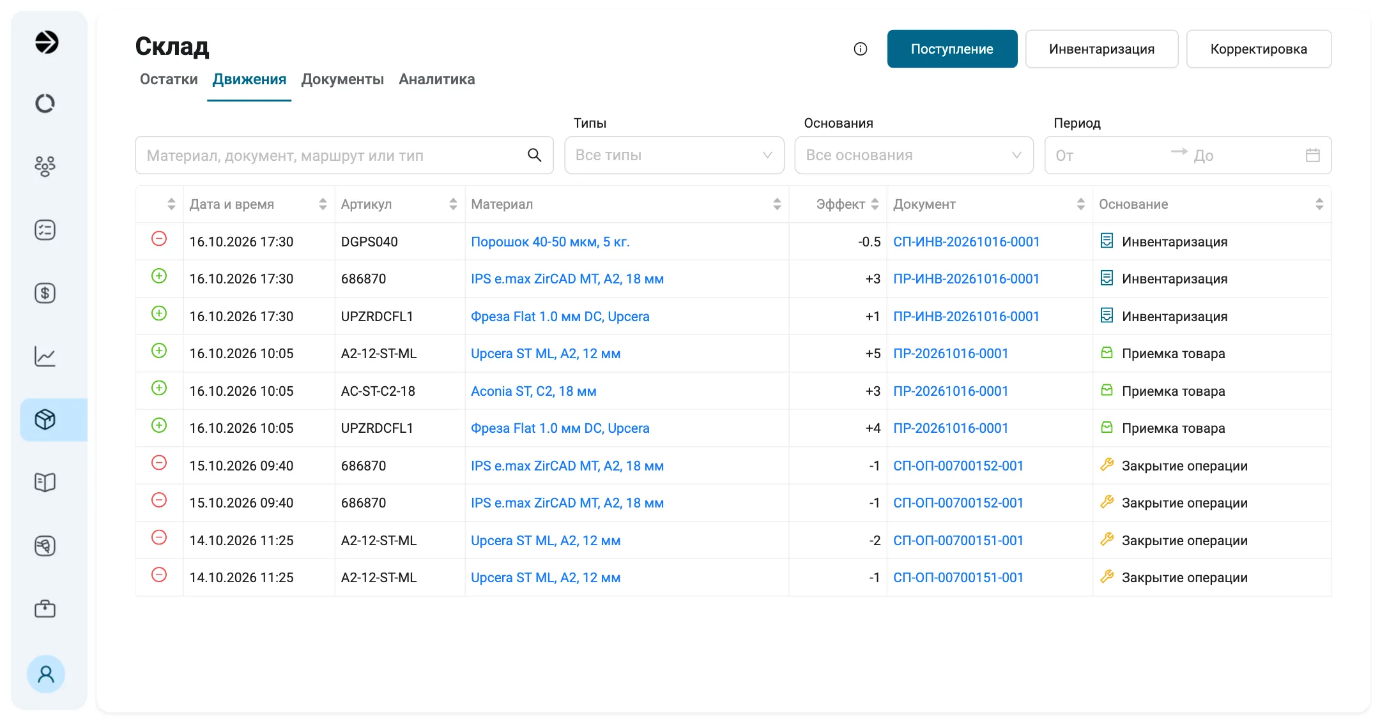Open the open-book catalog sidebar icon
The height and width of the screenshot is (722, 1380).
(45, 483)
